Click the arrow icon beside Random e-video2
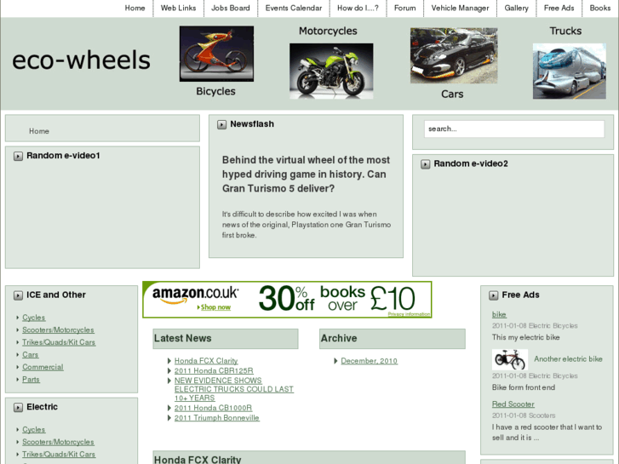The image size is (619, 464). click(425, 164)
